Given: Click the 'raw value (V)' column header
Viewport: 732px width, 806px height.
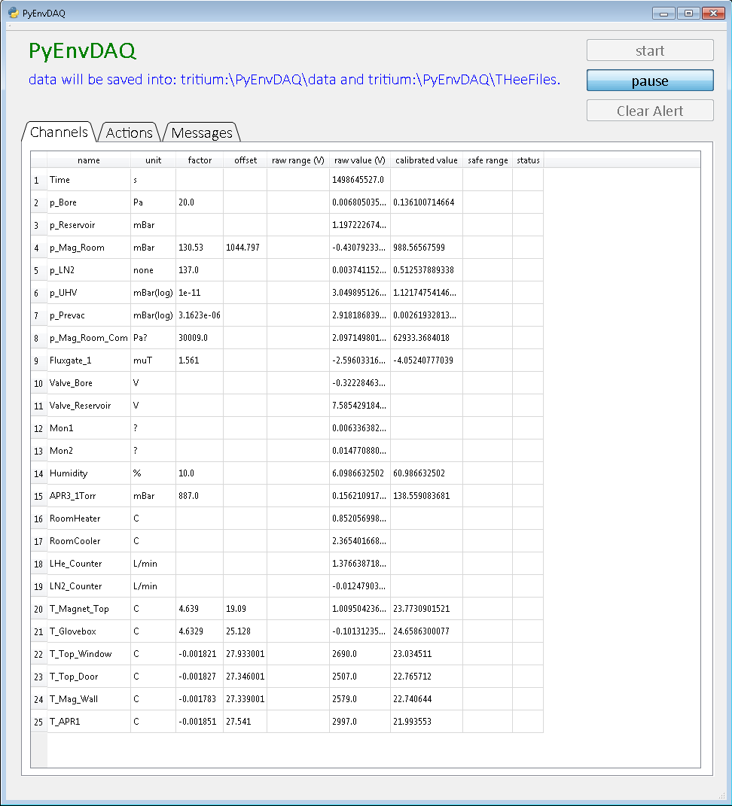Looking at the screenshot, I should coord(360,160).
